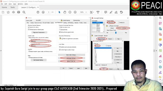Click the vertical scrollbar thumb
Viewport: 163px width, 91px height.
[154, 51]
